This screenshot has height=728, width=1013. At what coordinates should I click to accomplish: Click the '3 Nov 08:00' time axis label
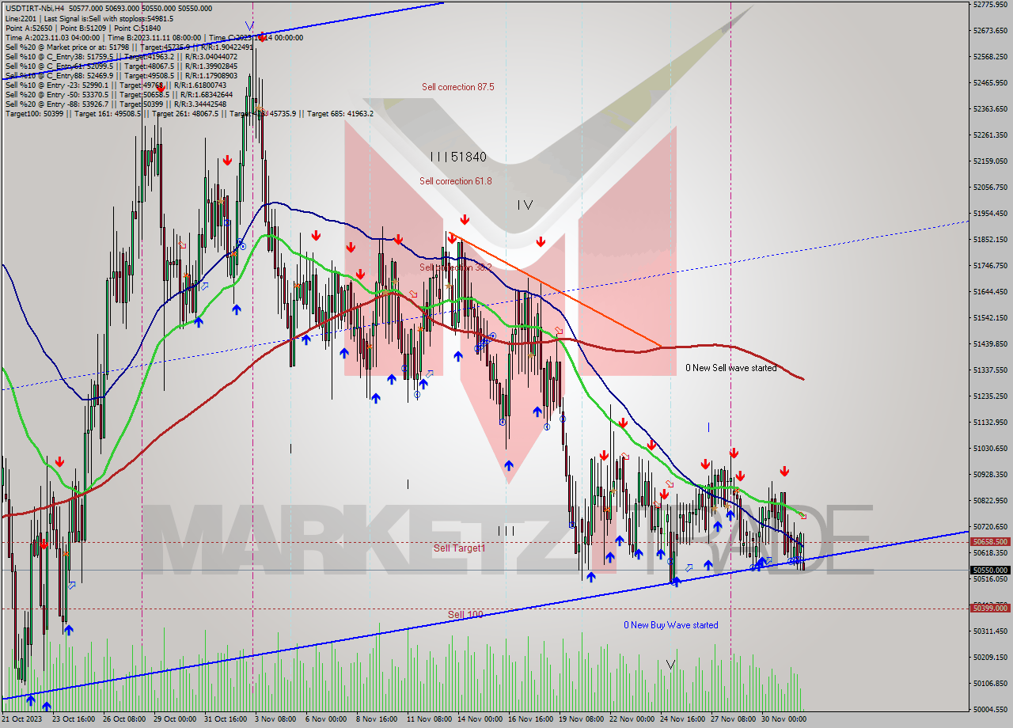[276, 719]
